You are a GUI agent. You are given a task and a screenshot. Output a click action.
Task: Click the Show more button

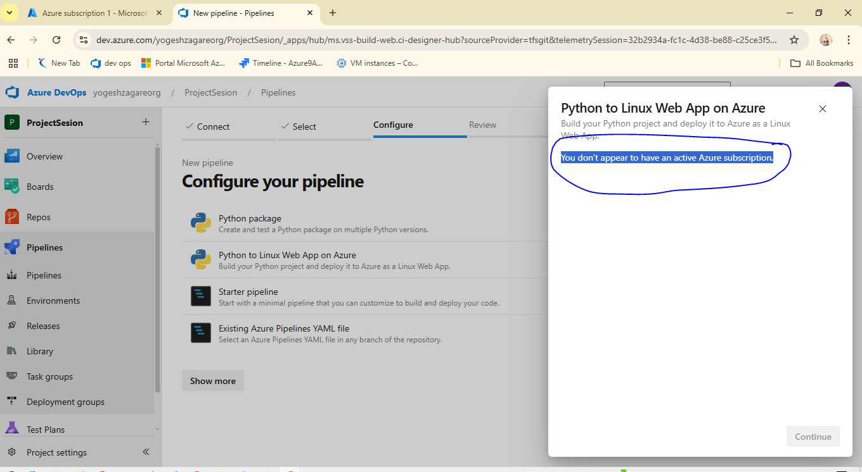pyautogui.click(x=213, y=381)
